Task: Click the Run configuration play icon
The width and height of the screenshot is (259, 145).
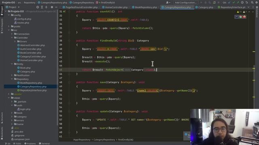Action: click(x=201, y=2)
